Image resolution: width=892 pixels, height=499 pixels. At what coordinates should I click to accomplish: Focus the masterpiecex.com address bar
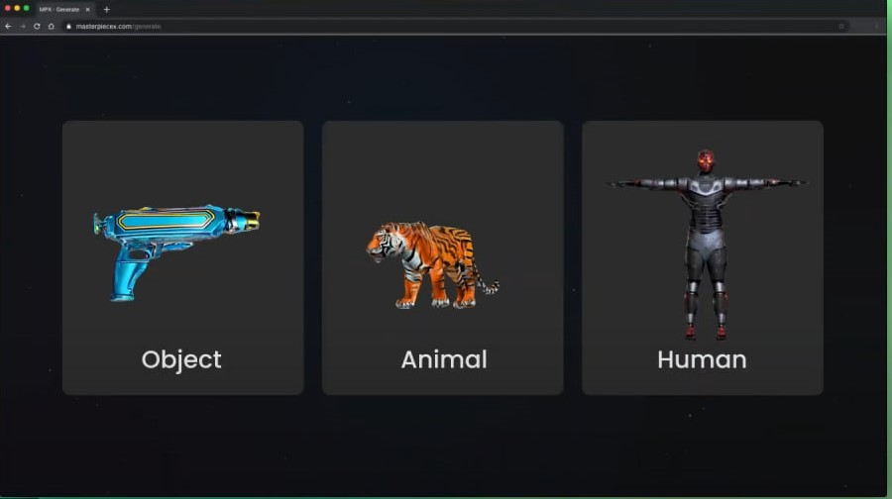[x=455, y=26]
